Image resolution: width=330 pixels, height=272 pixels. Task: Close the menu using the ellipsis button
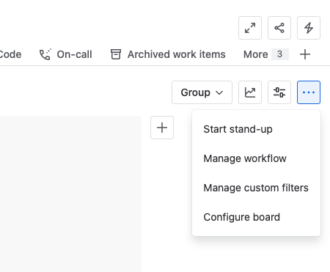(x=309, y=92)
